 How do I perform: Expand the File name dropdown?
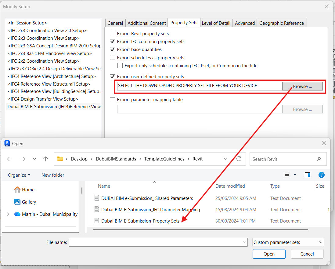click(244, 242)
